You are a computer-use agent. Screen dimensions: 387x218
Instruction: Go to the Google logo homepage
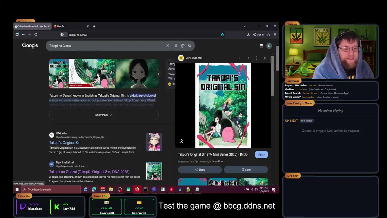click(30, 45)
